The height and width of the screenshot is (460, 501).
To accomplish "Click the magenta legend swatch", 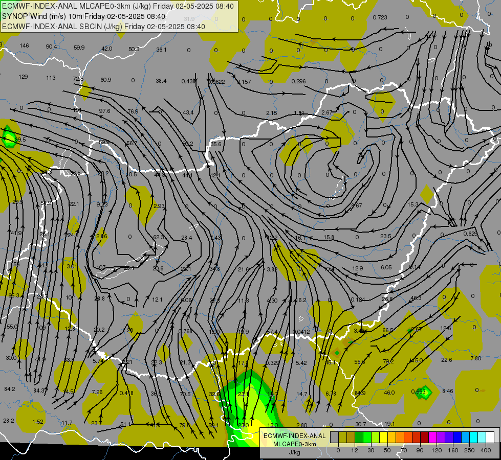I will [433, 437].
